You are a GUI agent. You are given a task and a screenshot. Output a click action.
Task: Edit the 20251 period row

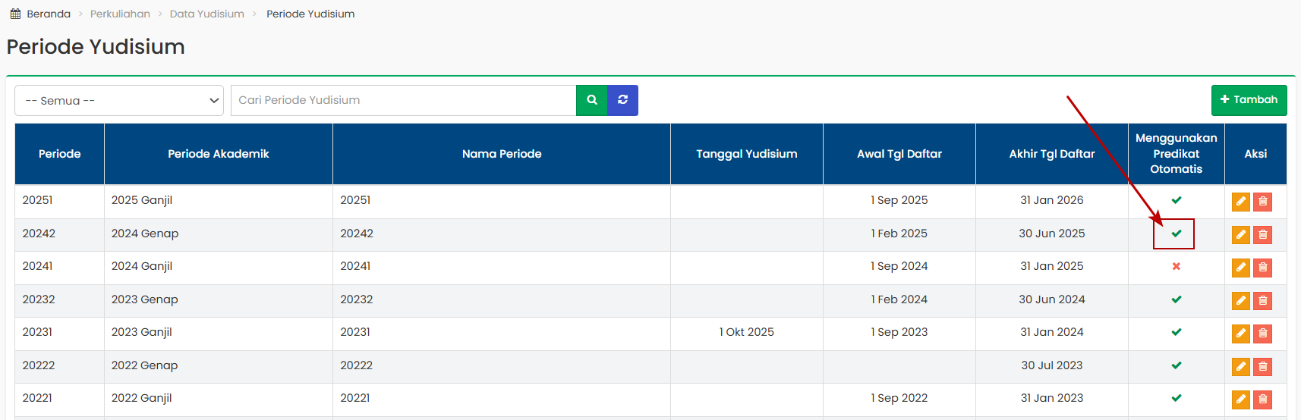coord(1240,202)
